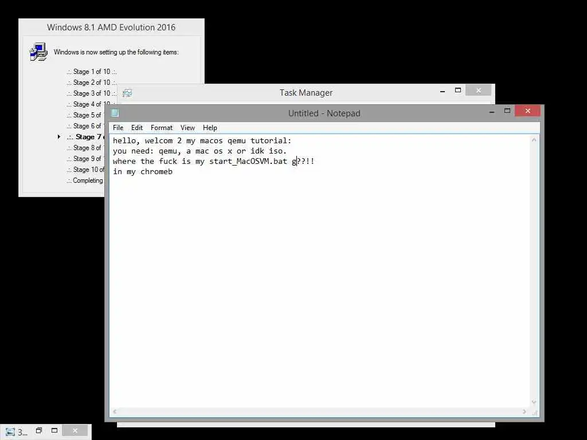Open the Edit menu in Notepad

pos(136,128)
